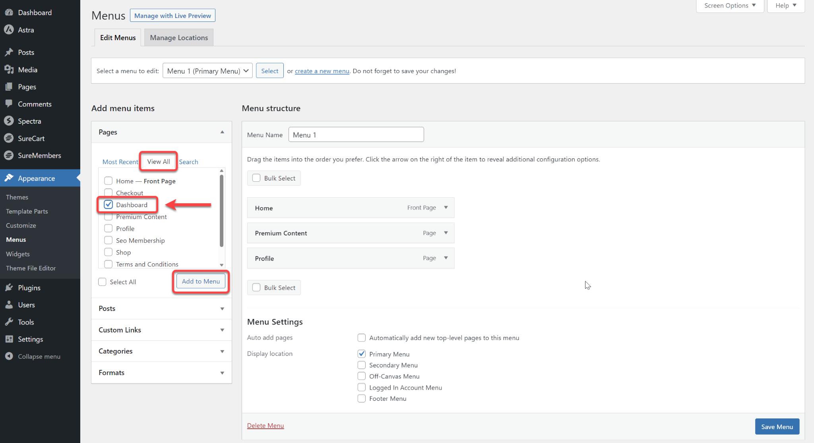Check Automatically add new top-level pages
Image resolution: width=814 pixels, height=443 pixels.
tap(361, 338)
